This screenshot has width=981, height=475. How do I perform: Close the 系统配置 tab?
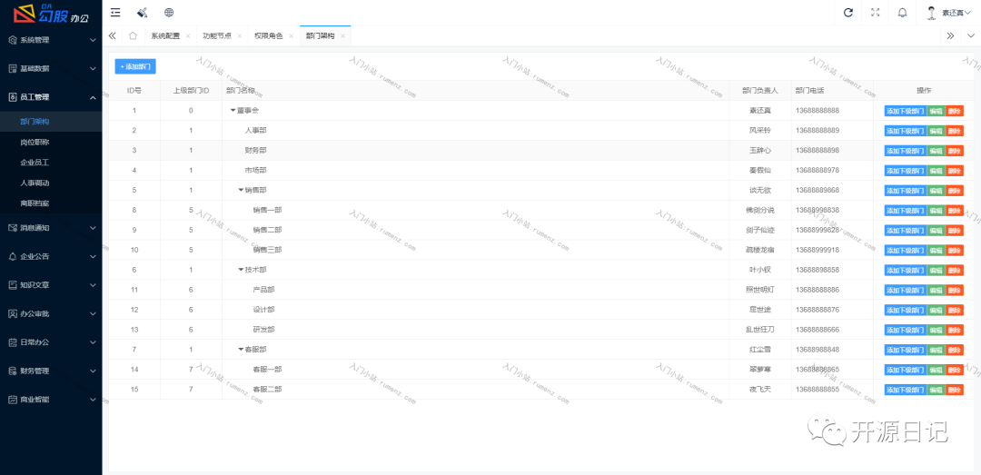(186, 36)
